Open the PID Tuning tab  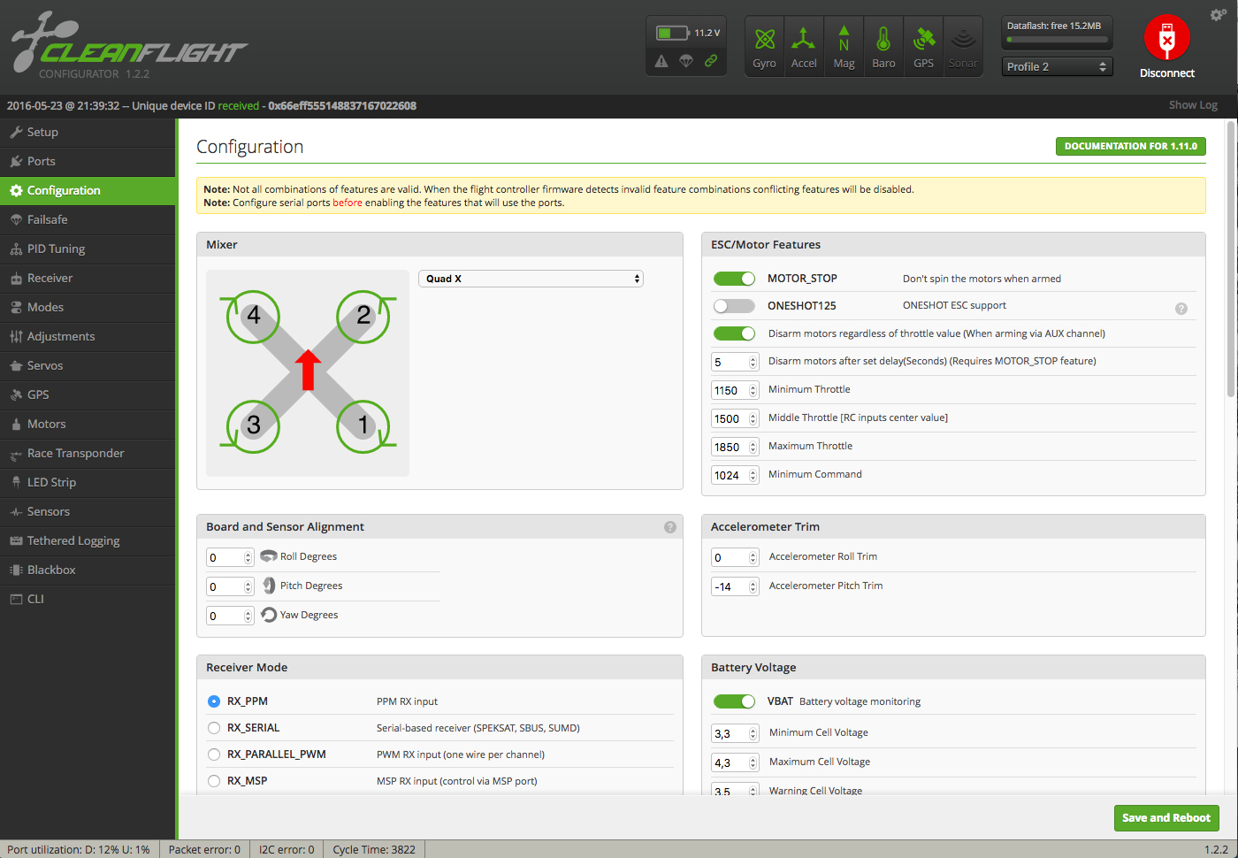tap(88, 249)
